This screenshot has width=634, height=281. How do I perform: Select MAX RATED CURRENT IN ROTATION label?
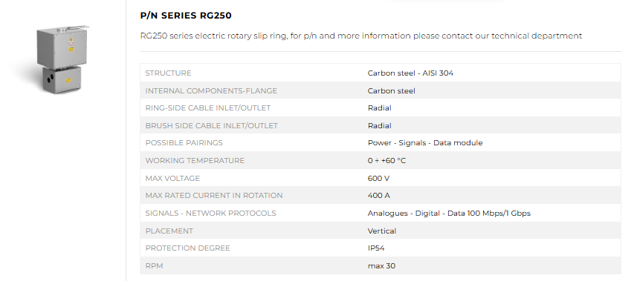[214, 196]
